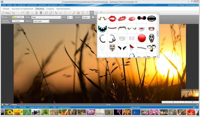Open the Создать tab
Image resolution: width=200 pixels, height=117 pixels.
pyautogui.click(x=50, y=9)
